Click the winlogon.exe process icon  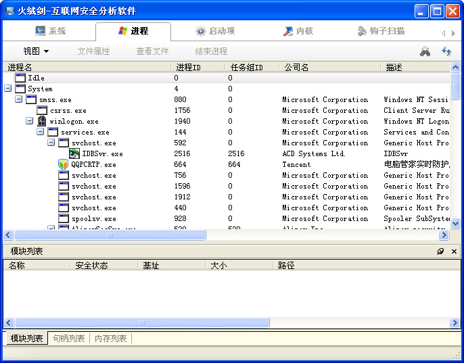tap(42, 121)
